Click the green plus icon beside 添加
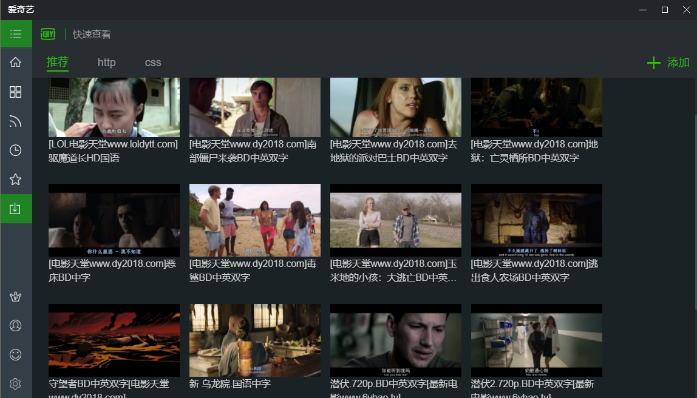This screenshot has width=697, height=398. point(653,62)
